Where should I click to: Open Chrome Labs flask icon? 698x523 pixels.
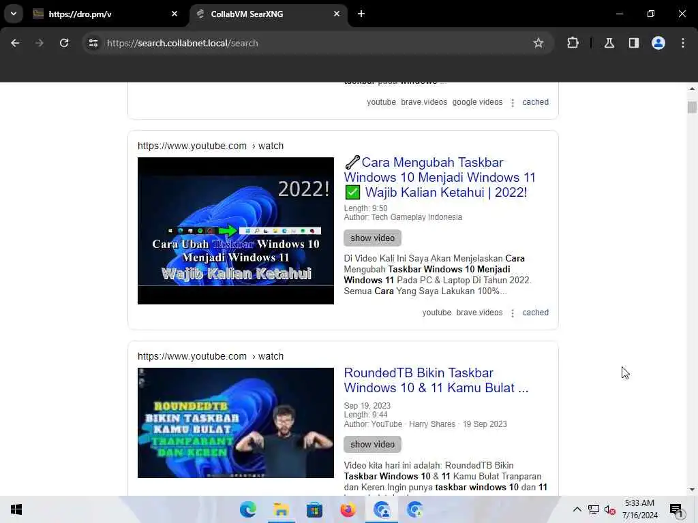(609, 43)
